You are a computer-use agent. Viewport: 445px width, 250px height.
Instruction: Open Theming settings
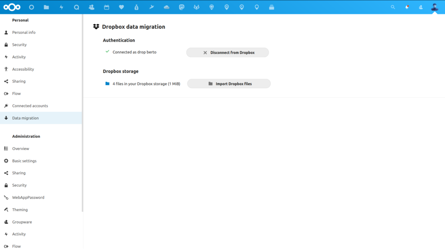41,210
